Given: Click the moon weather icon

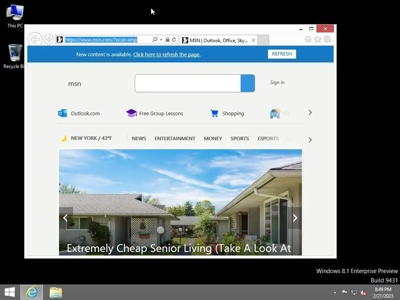Looking at the screenshot, I should pyautogui.click(x=64, y=138).
